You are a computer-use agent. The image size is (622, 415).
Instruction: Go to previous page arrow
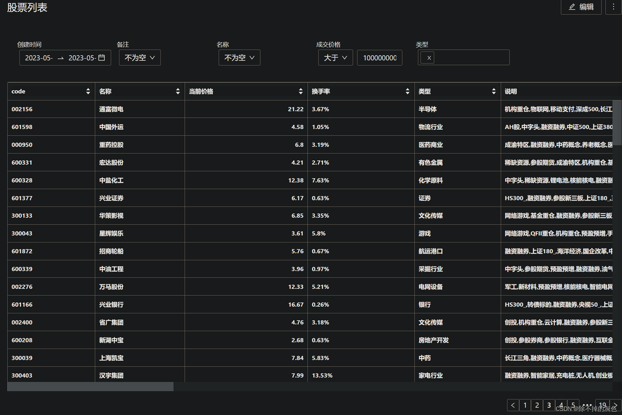click(x=513, y=405)
